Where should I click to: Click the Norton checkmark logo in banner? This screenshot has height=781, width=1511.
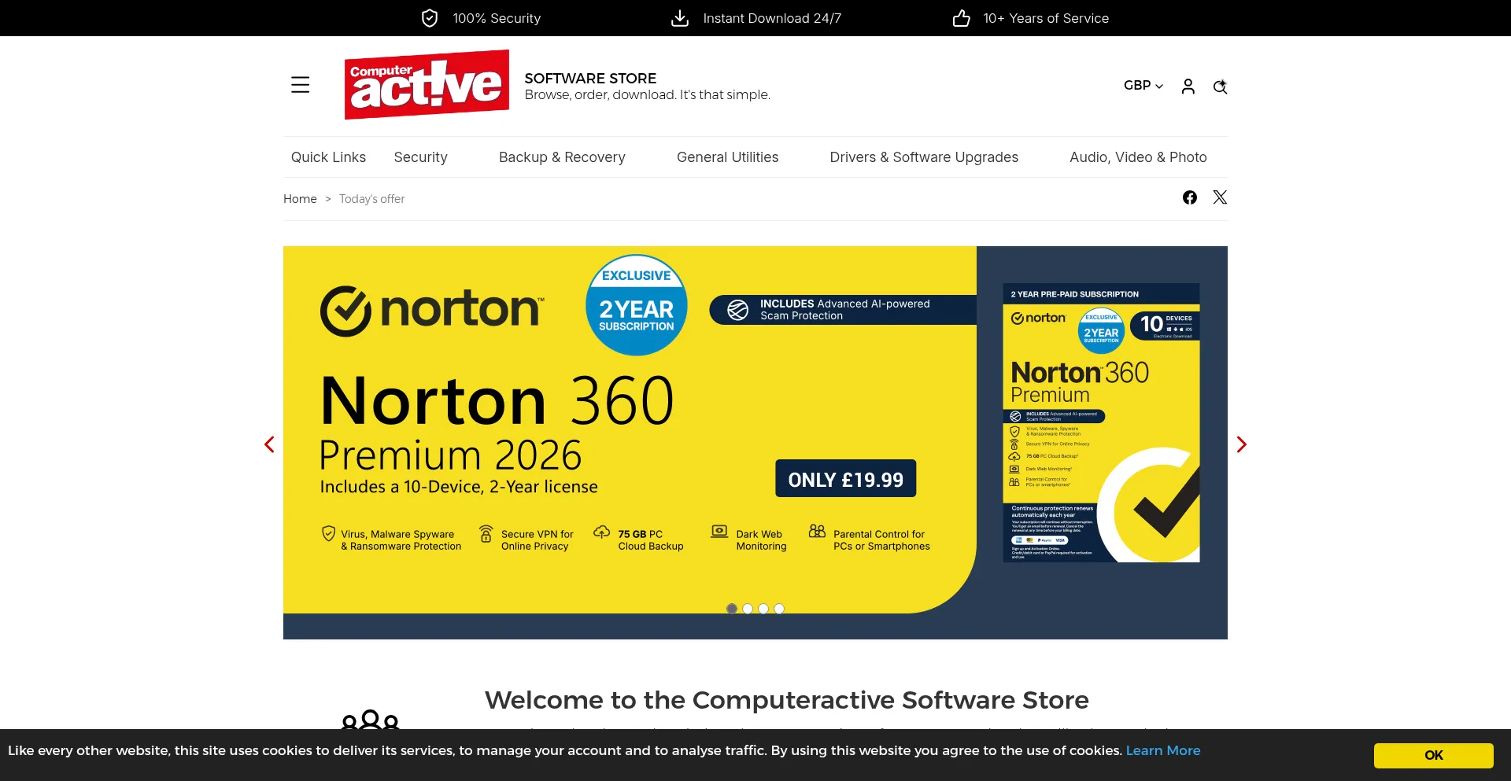[345, 311]
